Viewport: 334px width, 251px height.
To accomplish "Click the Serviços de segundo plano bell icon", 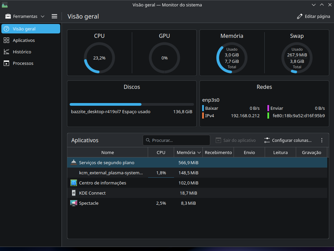I will click(x=73, y=162).
